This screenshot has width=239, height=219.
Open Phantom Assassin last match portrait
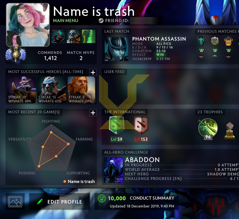[116, 49]
